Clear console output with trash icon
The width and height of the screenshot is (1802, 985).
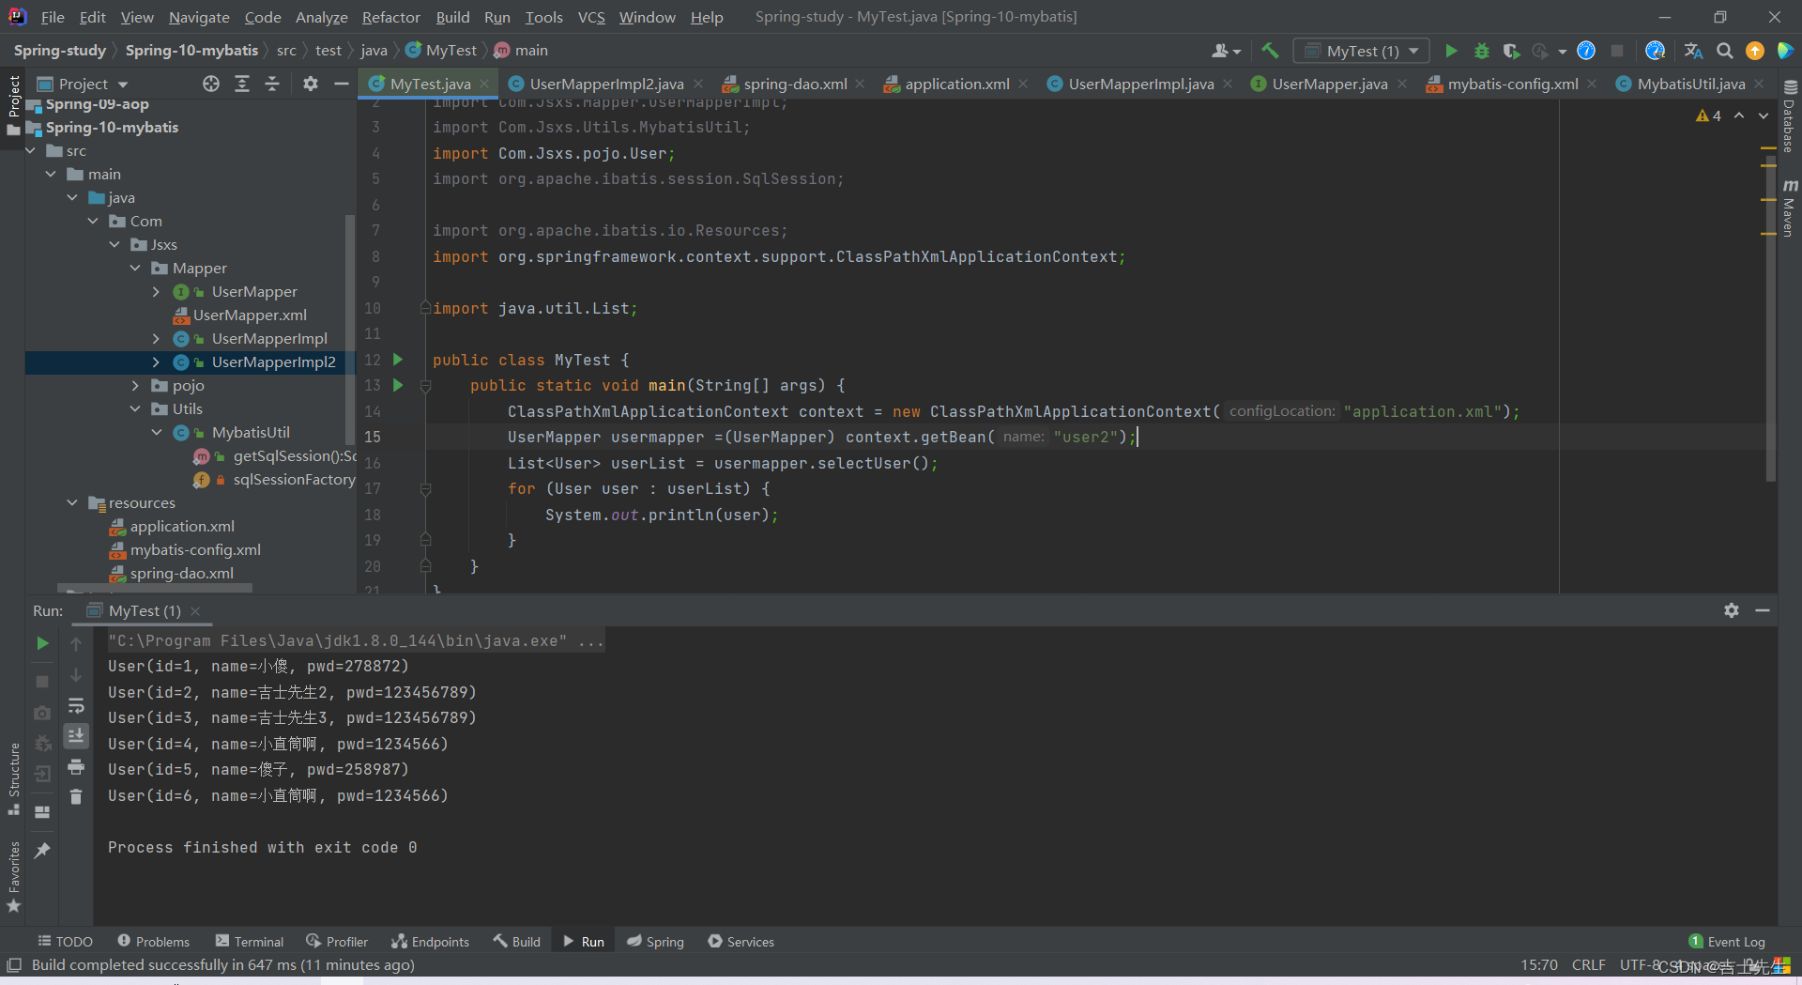76,796
